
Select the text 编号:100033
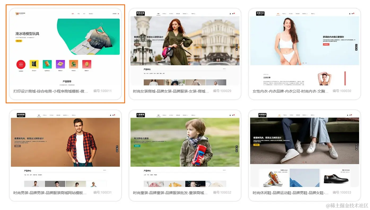coord(342,192)
